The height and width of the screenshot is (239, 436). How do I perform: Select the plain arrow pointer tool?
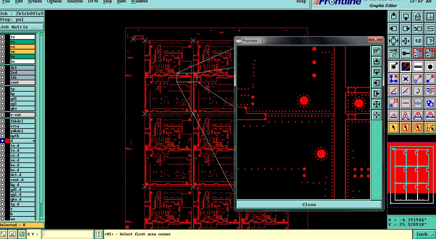point(394,127)
